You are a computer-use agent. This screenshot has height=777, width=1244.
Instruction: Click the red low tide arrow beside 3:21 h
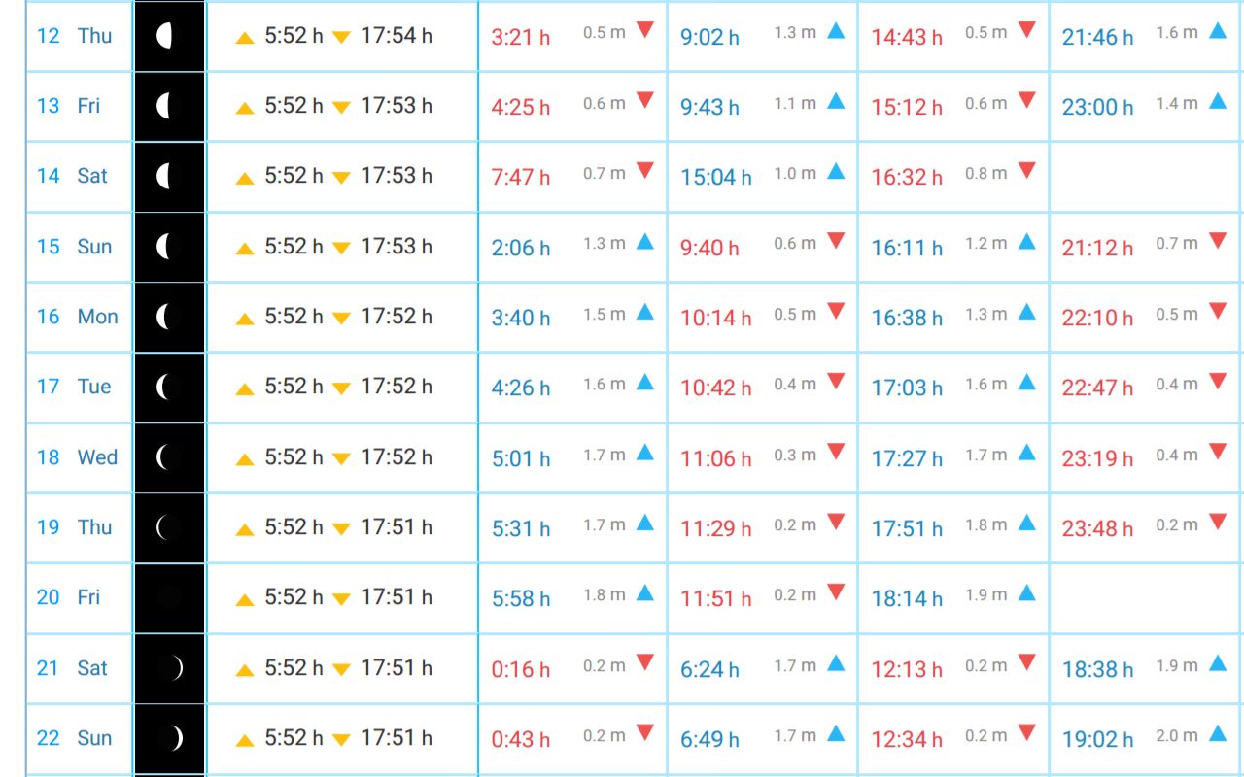point(644,30)
